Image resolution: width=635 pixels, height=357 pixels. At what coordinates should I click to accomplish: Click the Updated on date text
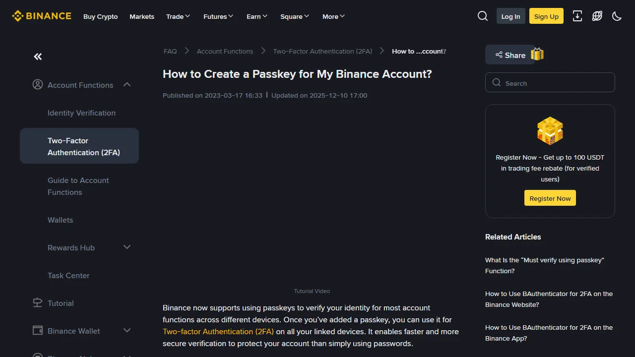(319, 95)
